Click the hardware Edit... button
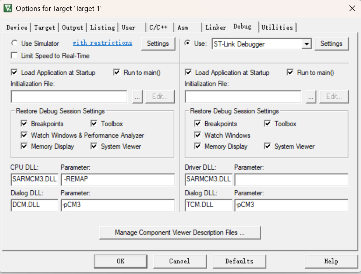This screenshot has width=361, height=274. click(334, 97)
